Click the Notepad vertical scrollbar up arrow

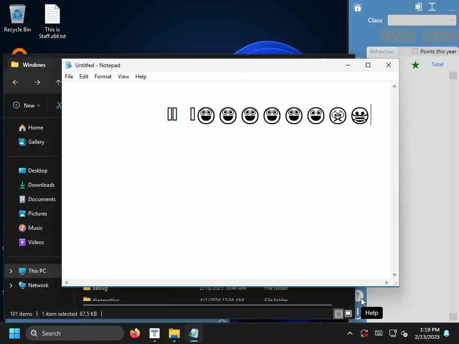tap(394, 86)
